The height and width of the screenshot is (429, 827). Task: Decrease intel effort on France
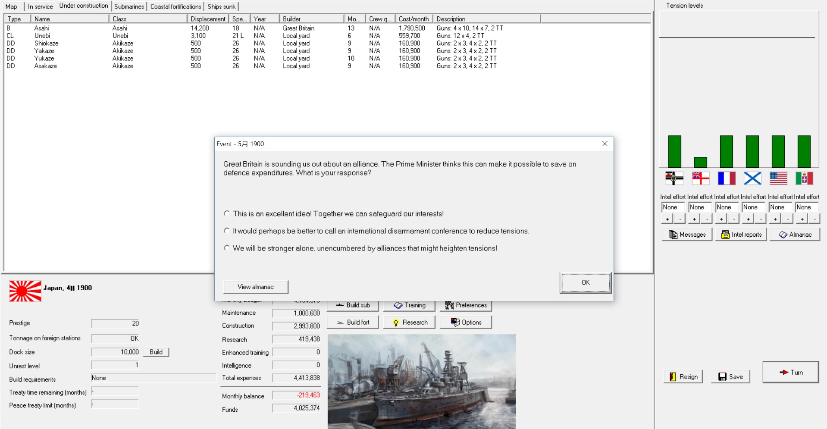tap(734, 219)
